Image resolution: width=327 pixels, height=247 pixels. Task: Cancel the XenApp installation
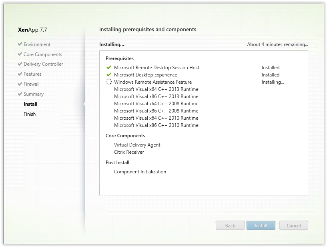[x=293, y=225]
